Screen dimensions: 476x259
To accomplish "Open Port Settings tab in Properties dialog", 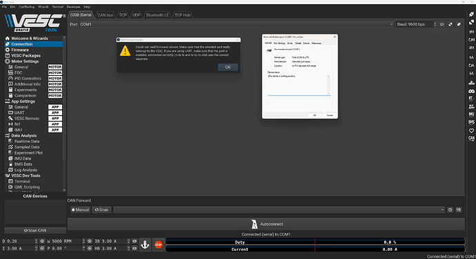I will point(279,43).
